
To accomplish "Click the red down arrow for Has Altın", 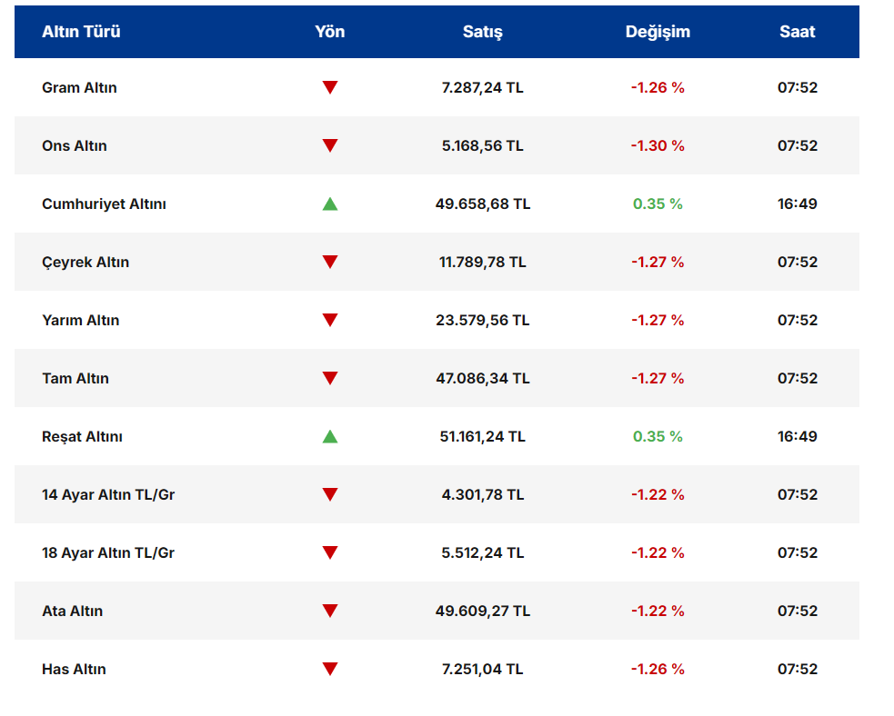I will (x=330, y=670).
